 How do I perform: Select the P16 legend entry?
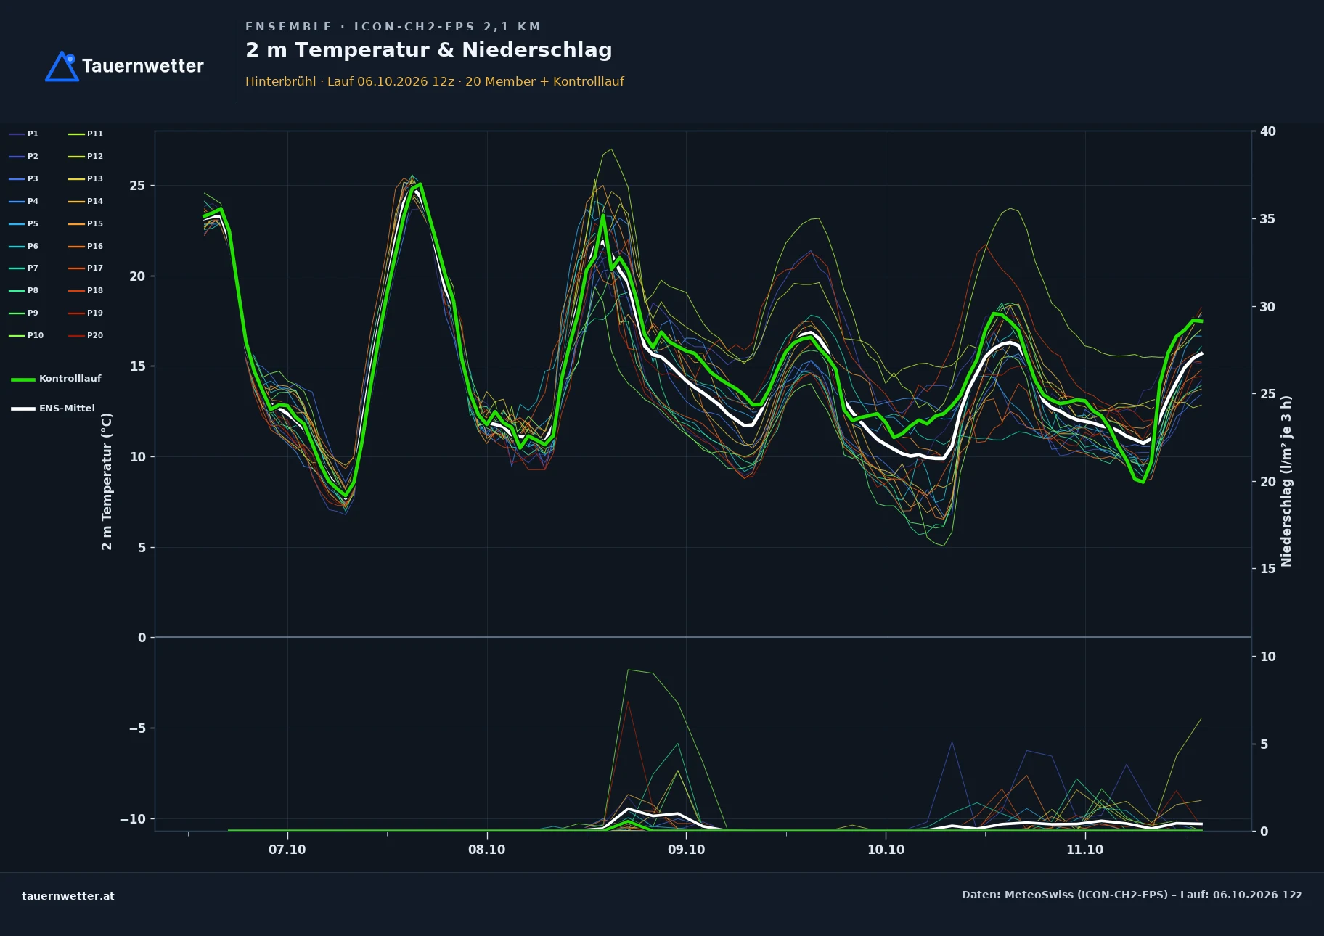[x=86, y=246]
